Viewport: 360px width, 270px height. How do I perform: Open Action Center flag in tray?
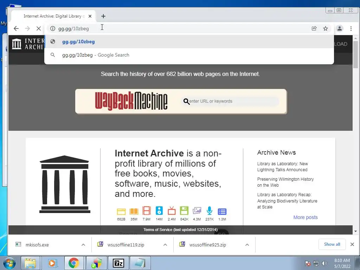pos(308,263)
